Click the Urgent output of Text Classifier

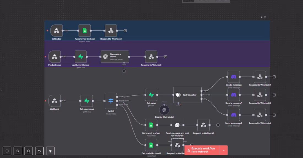click(202, 91)
